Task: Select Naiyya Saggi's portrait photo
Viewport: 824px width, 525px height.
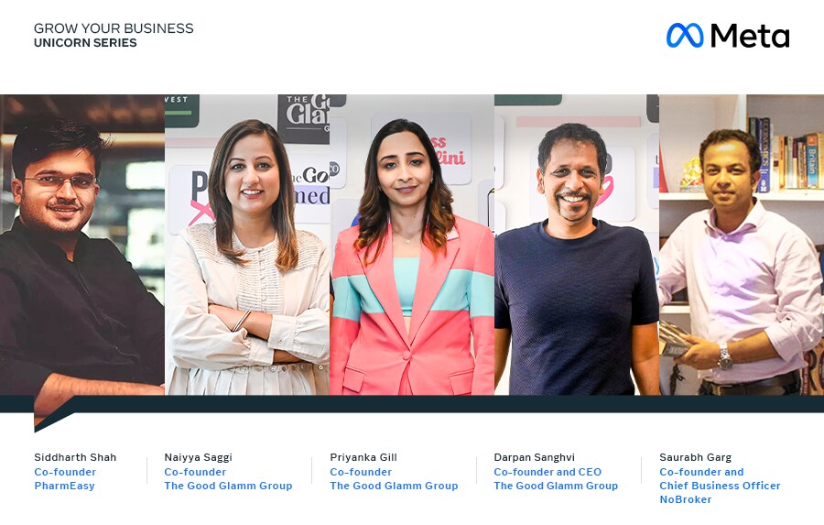Action: click(x=247, y=245)
